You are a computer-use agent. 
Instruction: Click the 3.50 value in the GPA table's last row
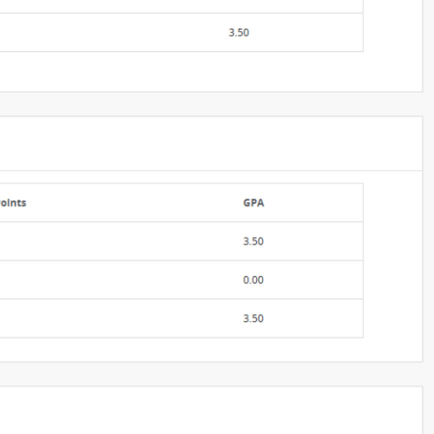(253, 318)
